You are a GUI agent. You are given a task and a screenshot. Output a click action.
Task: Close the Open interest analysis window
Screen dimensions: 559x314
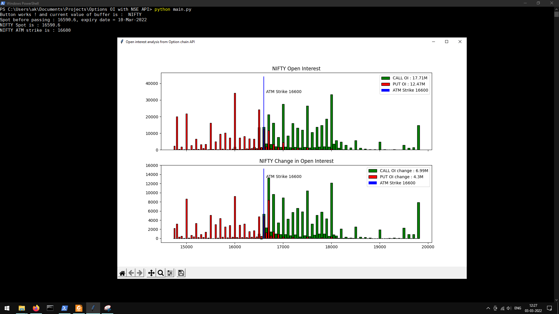coord(460,42)
